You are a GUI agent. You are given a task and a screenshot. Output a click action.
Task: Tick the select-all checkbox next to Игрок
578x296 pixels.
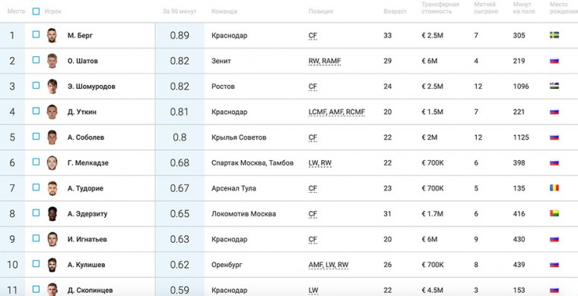36,11
